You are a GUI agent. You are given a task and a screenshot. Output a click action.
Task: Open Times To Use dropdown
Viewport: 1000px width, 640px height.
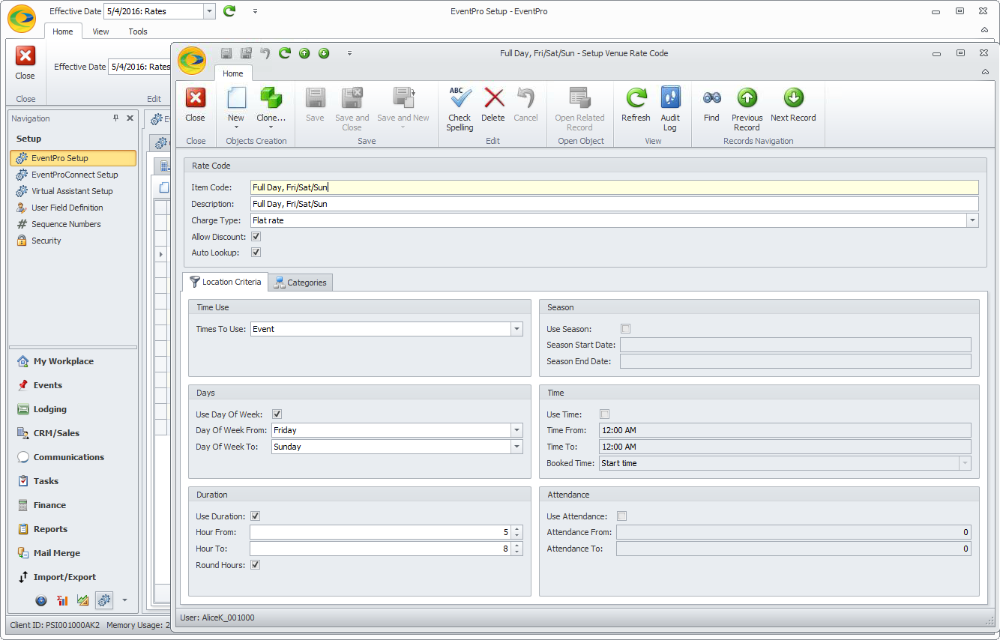tap(516, 329)
